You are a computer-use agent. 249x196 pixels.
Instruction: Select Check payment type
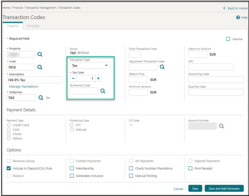9,134
